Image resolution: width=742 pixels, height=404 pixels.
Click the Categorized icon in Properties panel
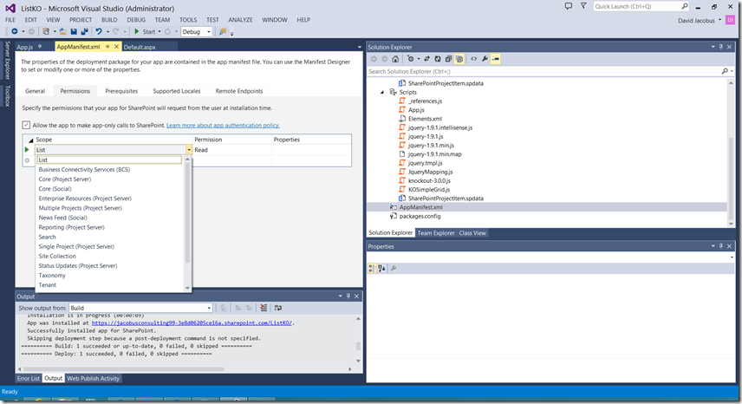pyautogui.click(x=372, y=268)
